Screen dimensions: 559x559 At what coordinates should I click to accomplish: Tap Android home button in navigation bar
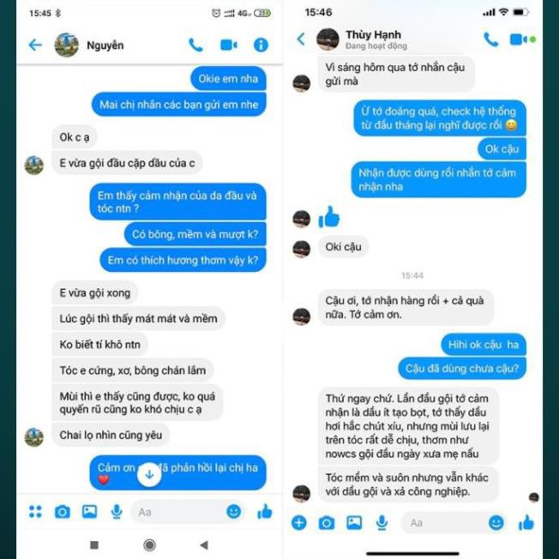tap(149, 544)
